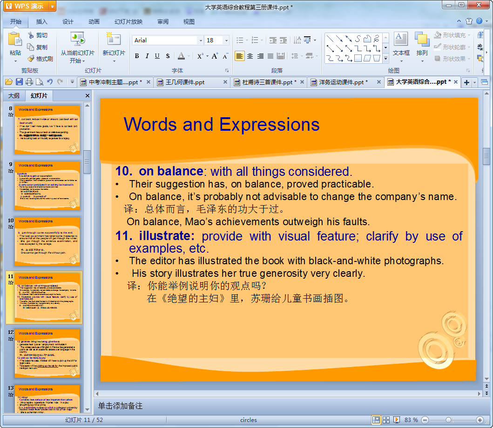Screen dimensions: 493x428
Task: Toggle Underline formatting
Action: (157, 56)
